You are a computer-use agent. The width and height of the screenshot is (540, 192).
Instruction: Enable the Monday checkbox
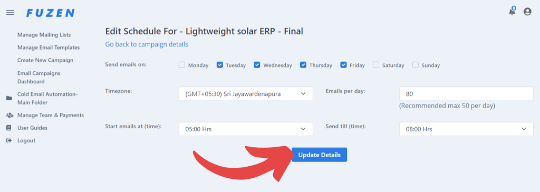(x=182, y=65)
